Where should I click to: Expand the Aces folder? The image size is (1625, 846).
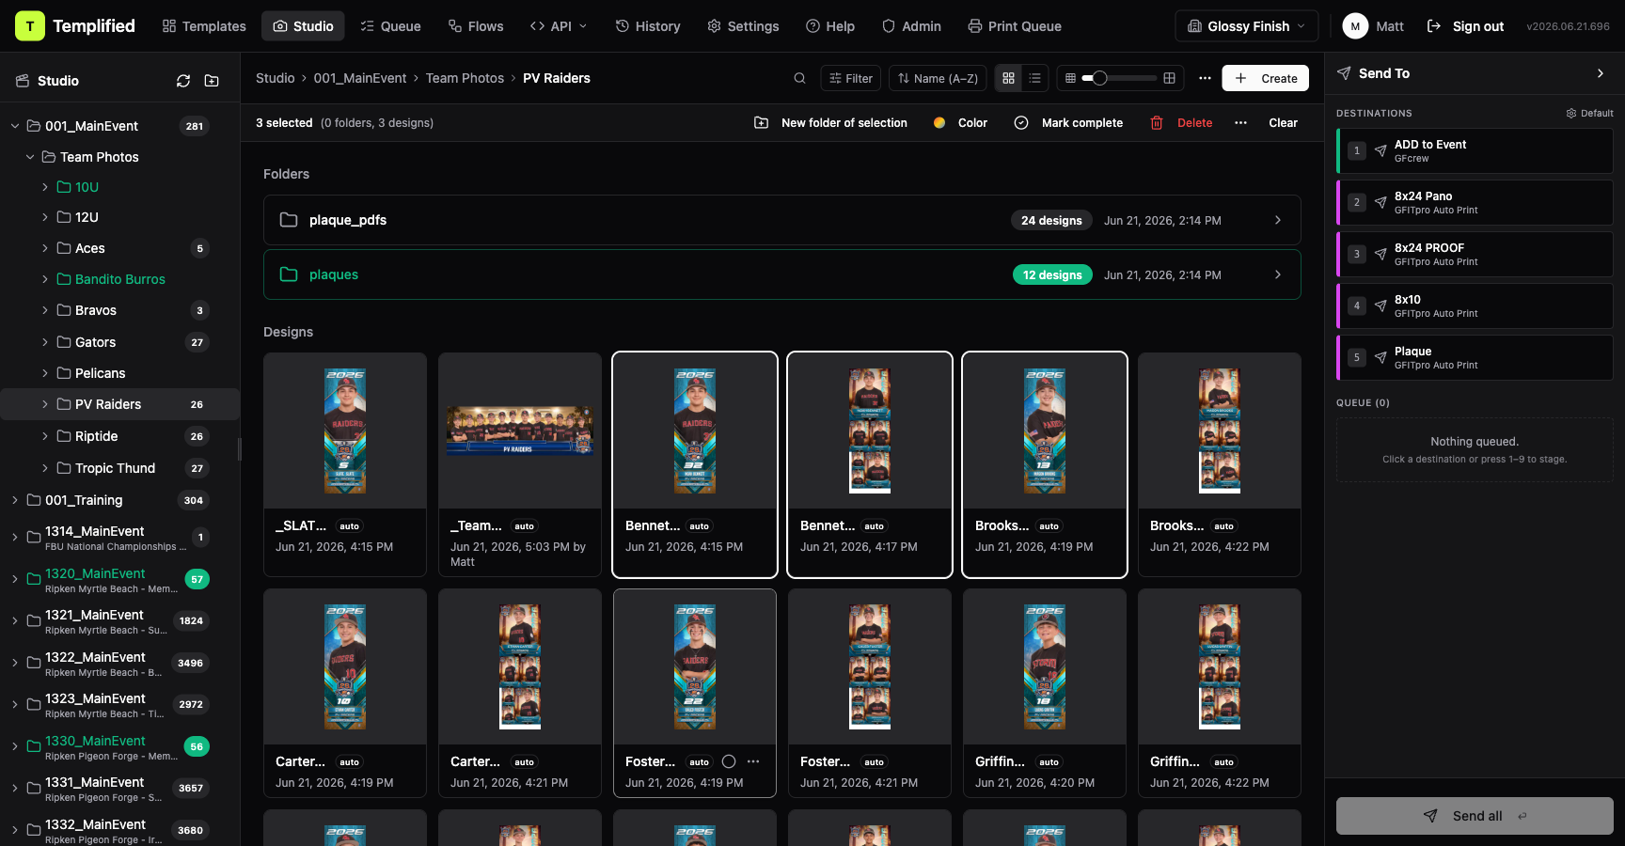point(45,248)
